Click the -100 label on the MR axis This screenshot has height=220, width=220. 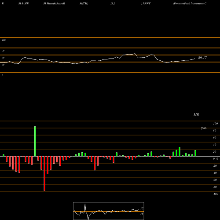[x=215, y=194]
